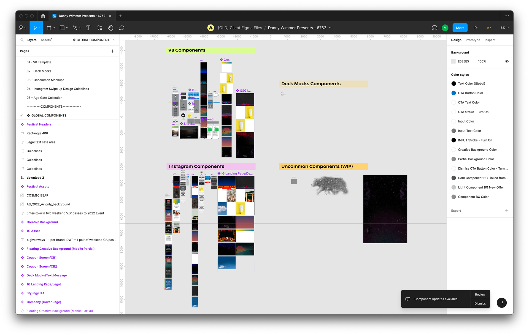Open the 6% zoom level dropdown
Viewport: 529px width, 335px height.
pos(504,28)
